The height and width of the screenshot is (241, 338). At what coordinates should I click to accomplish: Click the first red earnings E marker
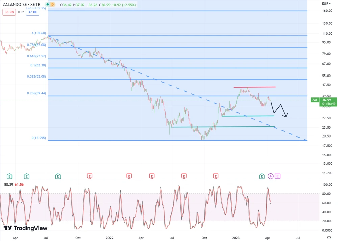click(x=90, y=176)
